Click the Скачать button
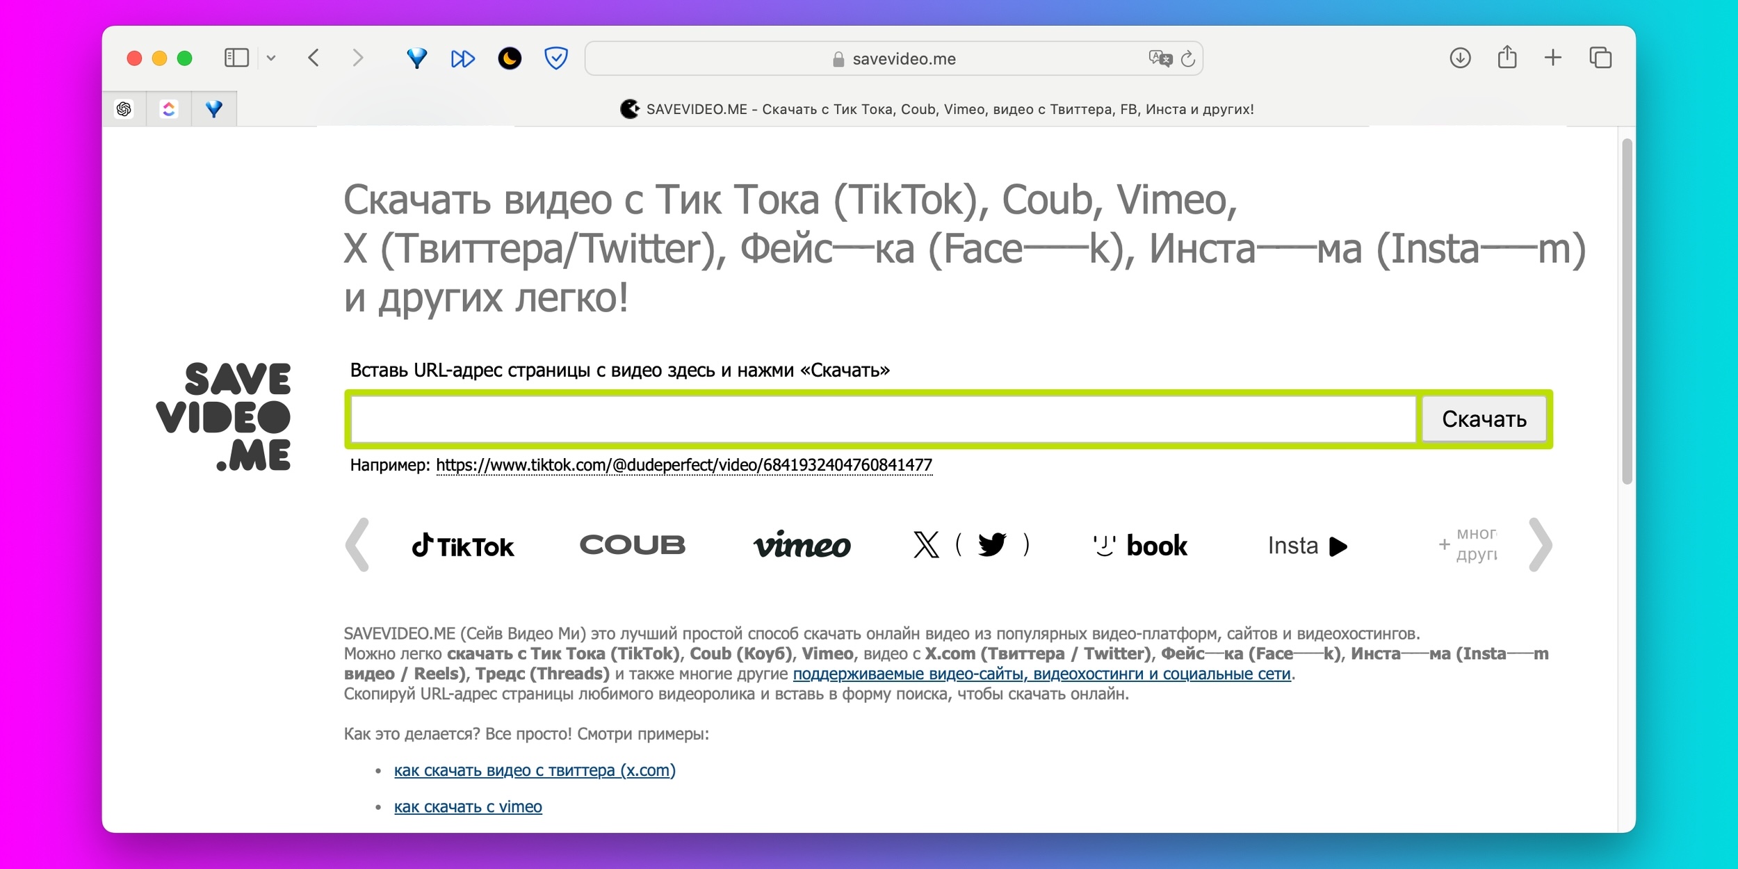This screenshot has width=1738, height=869. 1484,419
